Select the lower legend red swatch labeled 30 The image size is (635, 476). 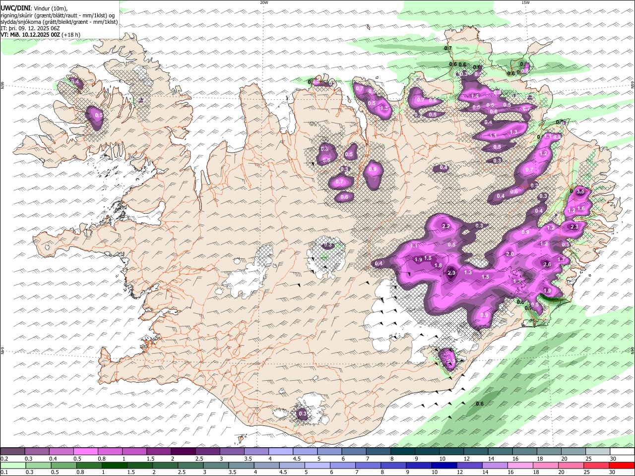click(x=622, y=466)
